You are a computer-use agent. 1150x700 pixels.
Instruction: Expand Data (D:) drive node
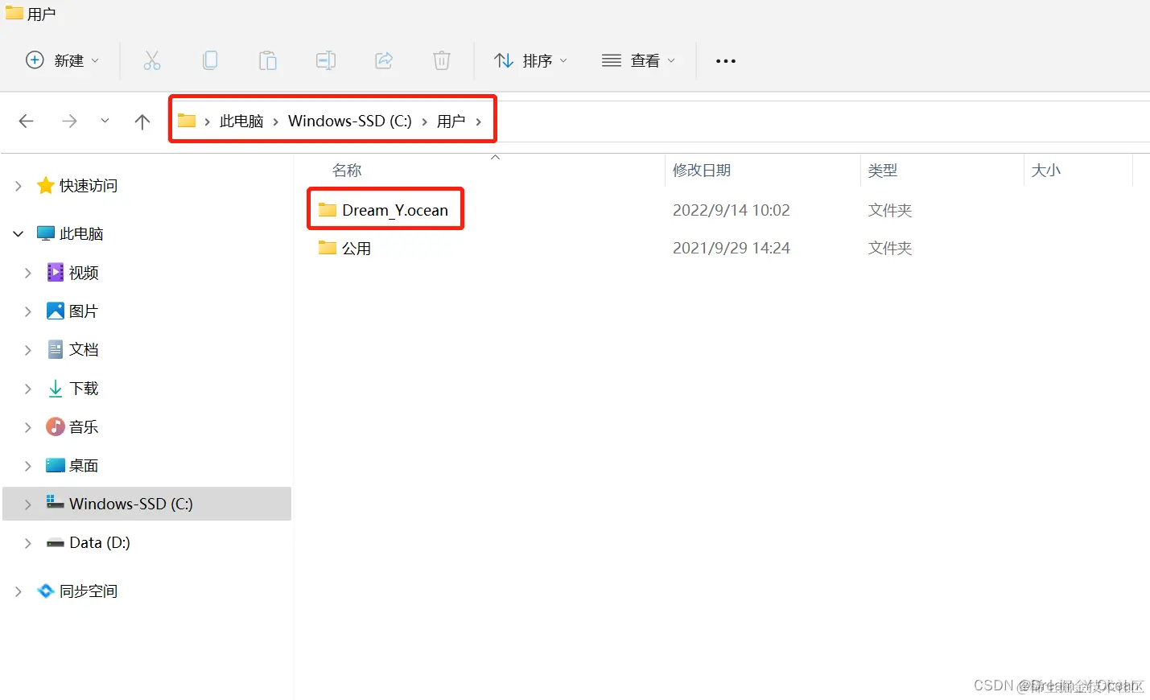tap(28, 543)
